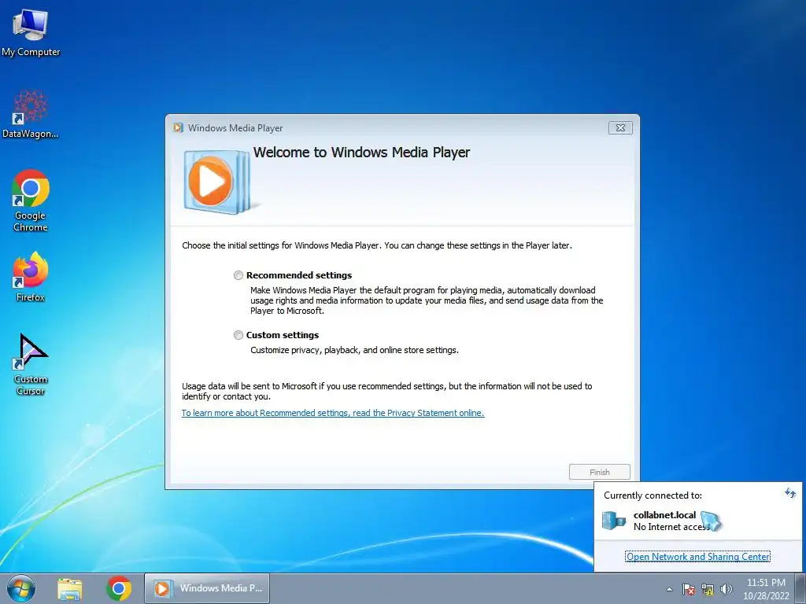This screenshot has height=604, width=806.
Task: Open Network and Sharing Center link
Action: 697,557
